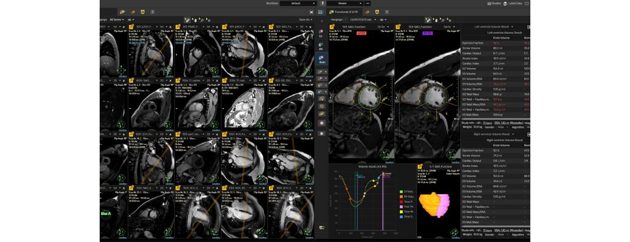
Task: Click export icon beside Left ventricle Volume Result
Action: (528, 26)
